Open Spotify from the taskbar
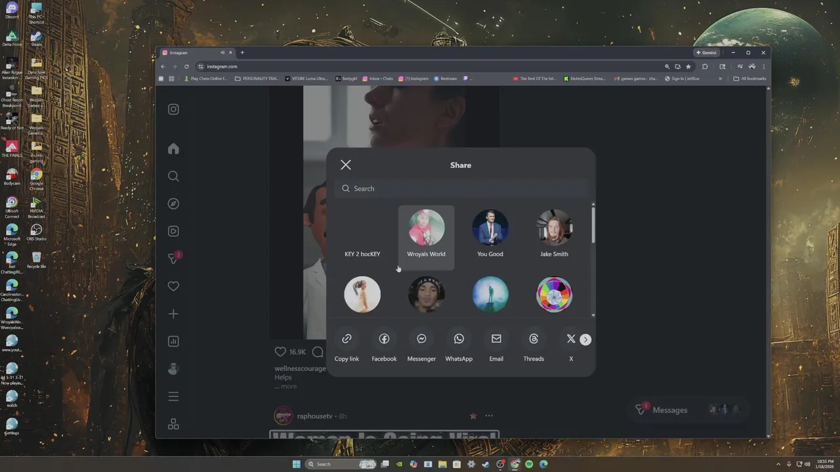 (529, 464)
